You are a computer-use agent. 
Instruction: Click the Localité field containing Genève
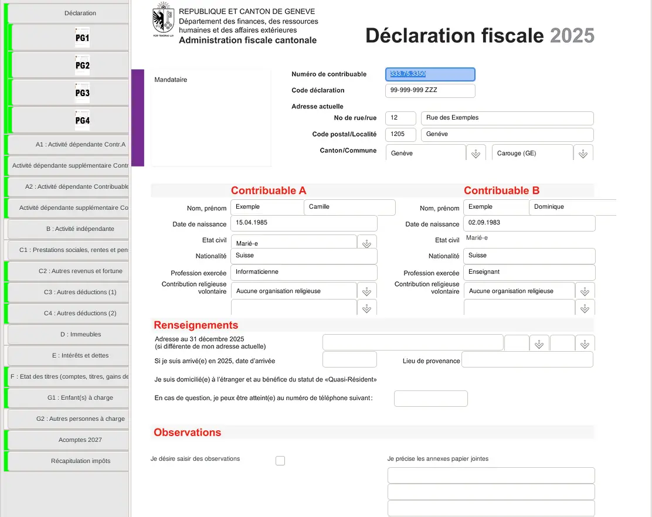(507, 134)
